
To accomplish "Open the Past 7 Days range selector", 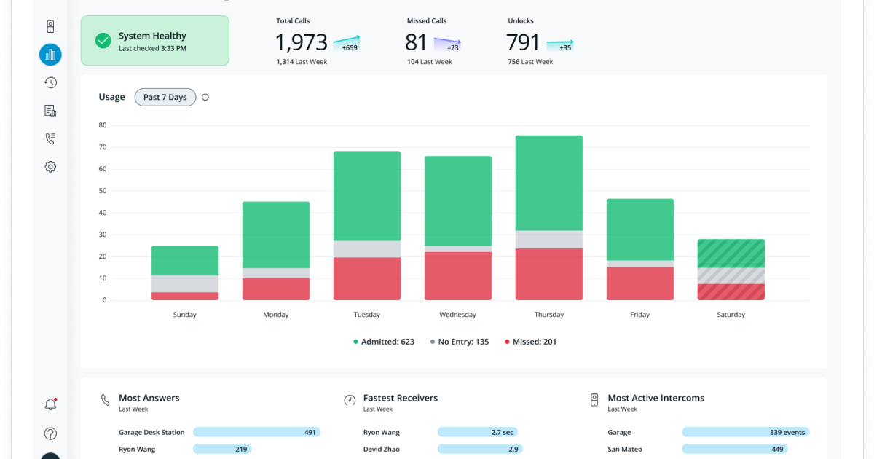I will point(165,97).
